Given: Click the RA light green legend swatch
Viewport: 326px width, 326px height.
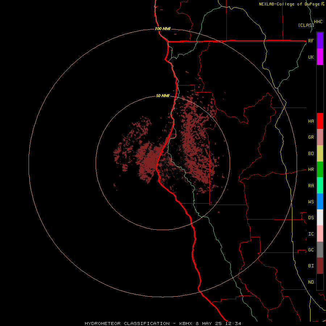Looking at the screenshot, I should (320, 185).
